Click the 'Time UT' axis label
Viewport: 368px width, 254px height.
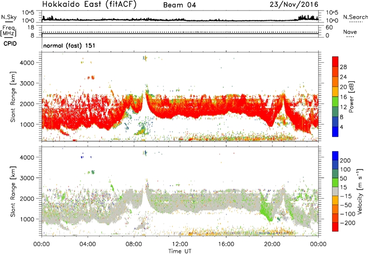click(180, 251)
